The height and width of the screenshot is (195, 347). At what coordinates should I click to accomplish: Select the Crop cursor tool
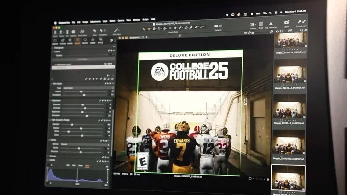point(160,28)
